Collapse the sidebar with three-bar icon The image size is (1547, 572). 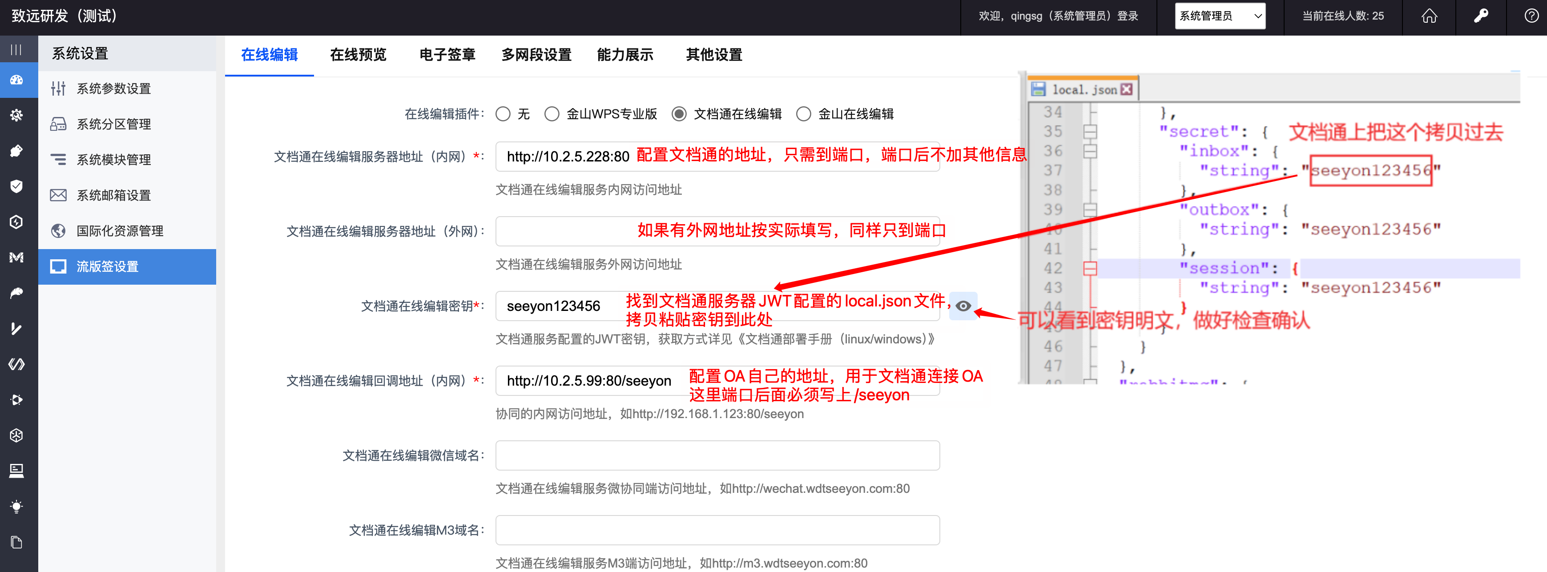(x=16, y=50)
